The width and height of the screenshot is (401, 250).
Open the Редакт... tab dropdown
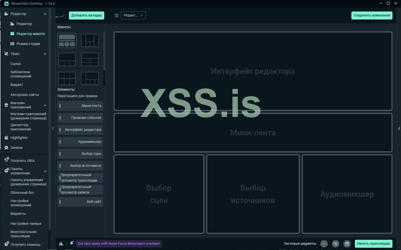[133, 15]
